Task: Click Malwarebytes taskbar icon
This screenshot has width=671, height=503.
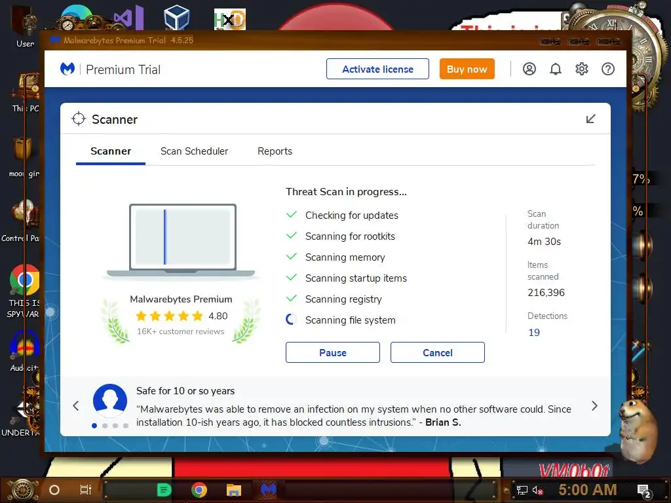Action: click(x=268, y=489)
